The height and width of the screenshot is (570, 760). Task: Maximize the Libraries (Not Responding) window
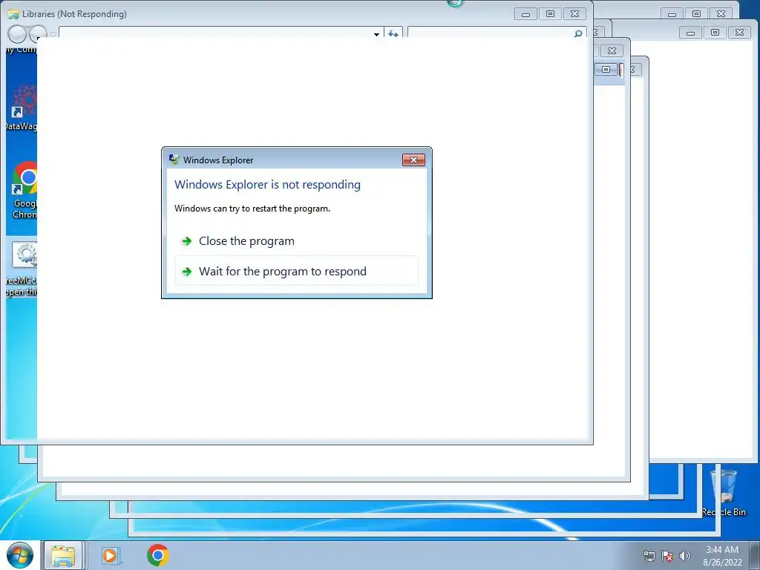(550, 14)
